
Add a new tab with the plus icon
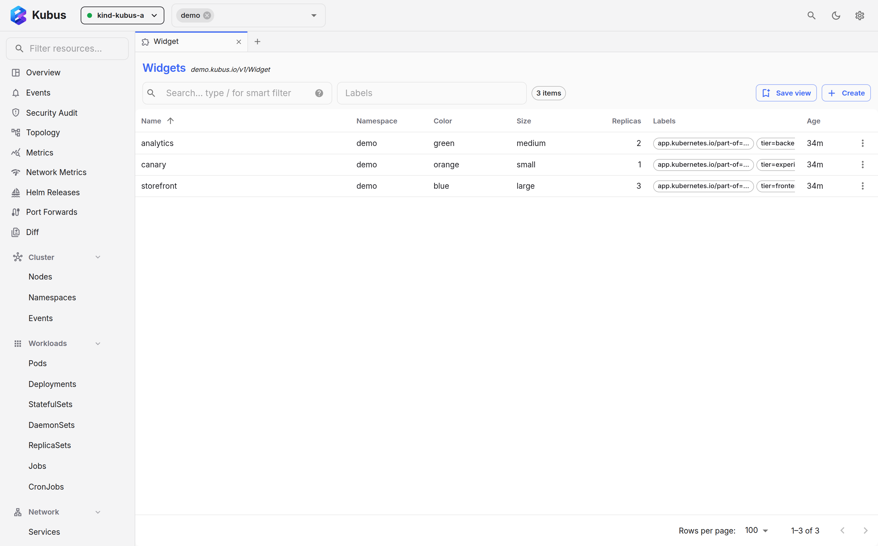[257, 42]
